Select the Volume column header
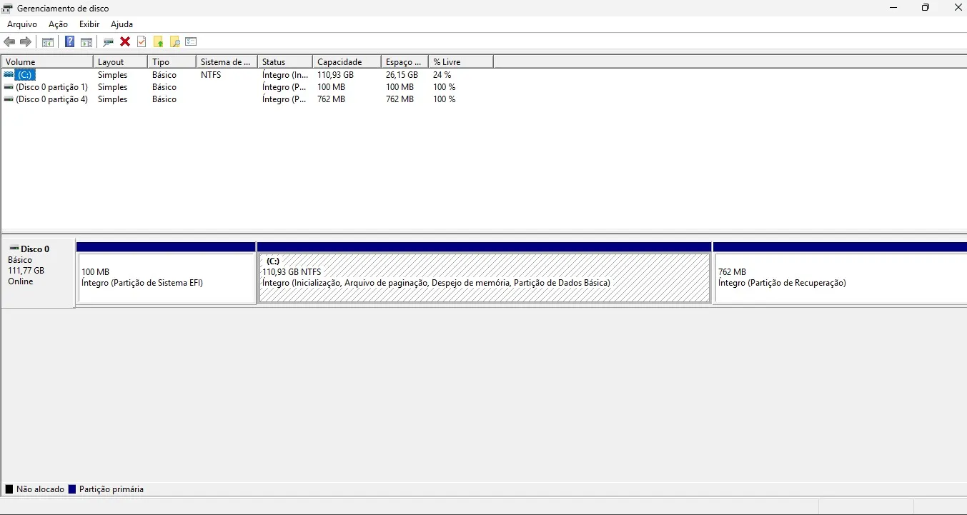The image size is (967, 515). 21,61
